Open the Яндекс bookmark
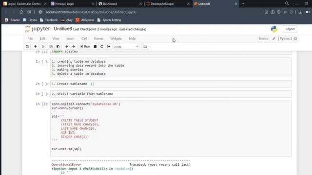This screenshot has height=175, width=312. pyautogui.click(x=12, y=20)
